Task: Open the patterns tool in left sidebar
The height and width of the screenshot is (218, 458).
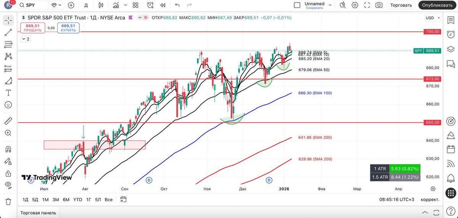Action: pyautogui.click(x=8, y=56)
